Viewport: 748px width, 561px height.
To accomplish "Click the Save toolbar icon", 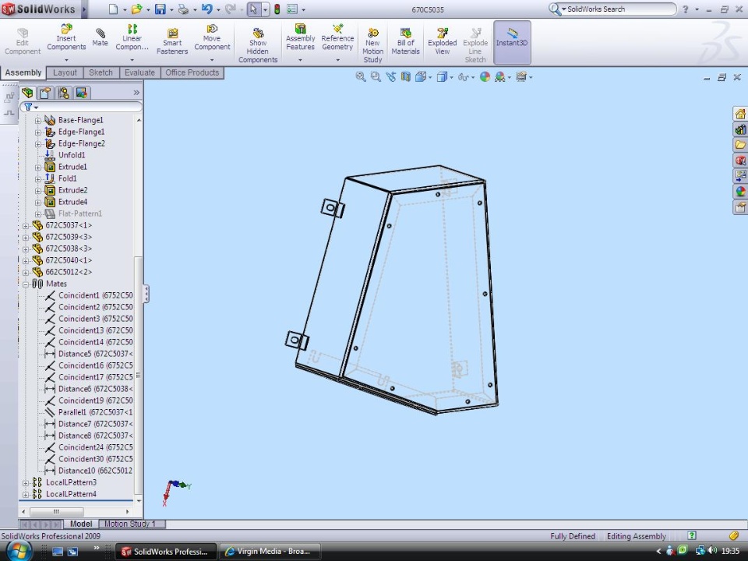I will [160, 9].
